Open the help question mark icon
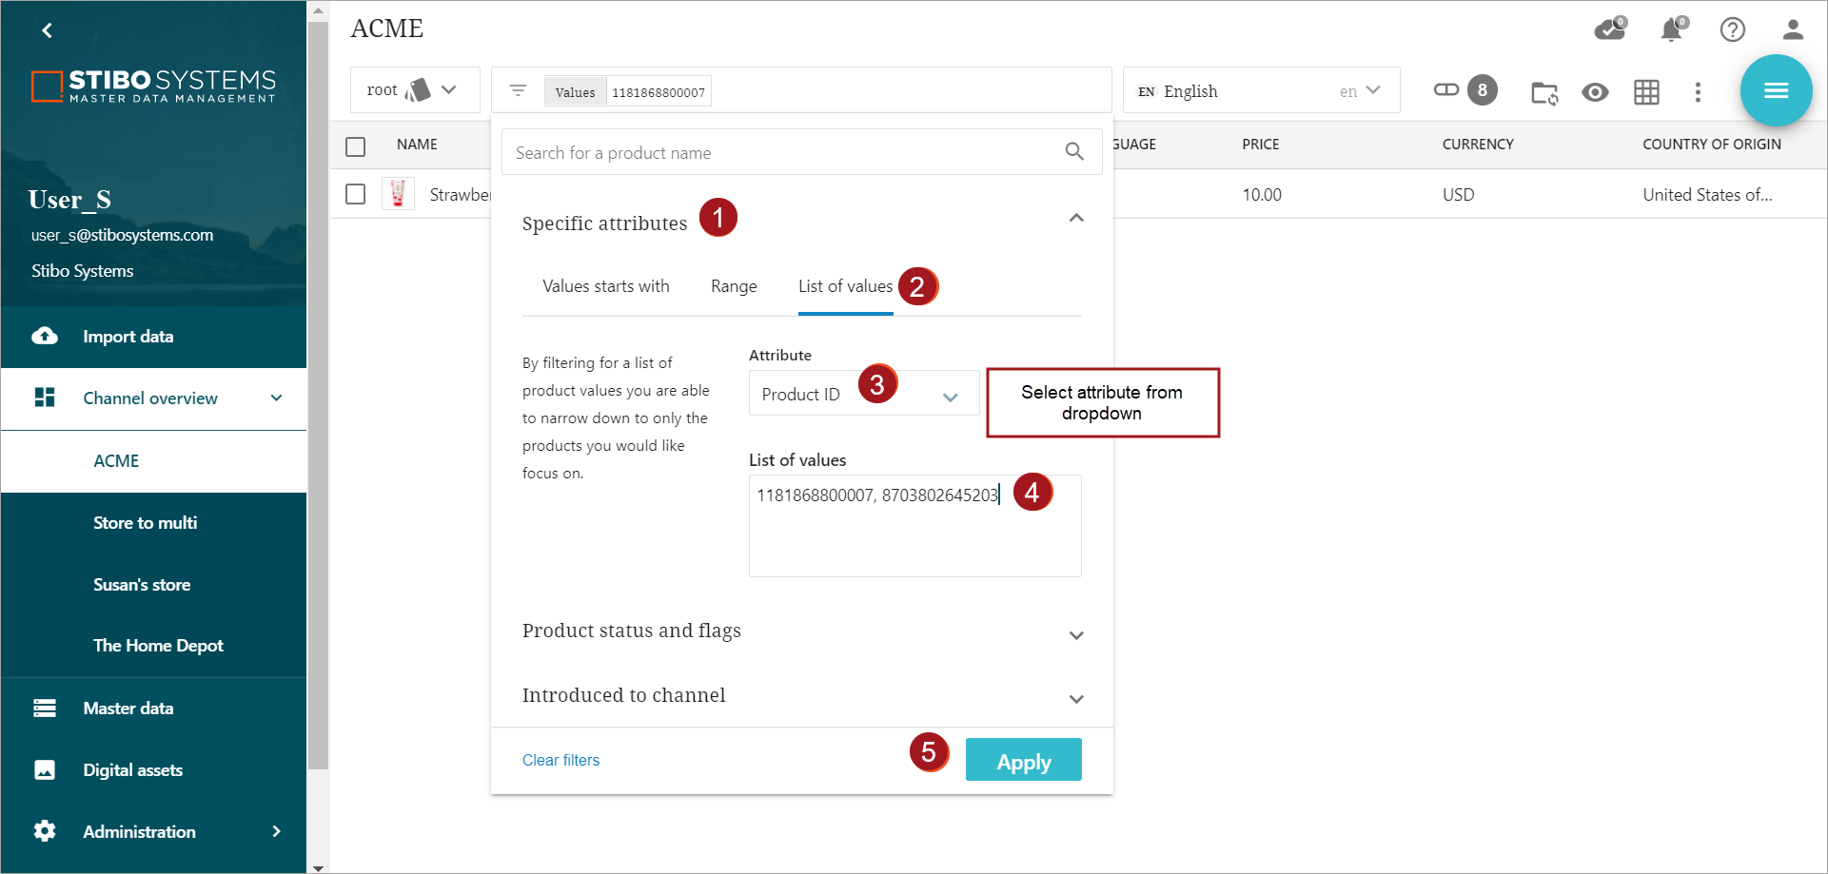This screenshot has height=874, width=1828. (1732, 30)
